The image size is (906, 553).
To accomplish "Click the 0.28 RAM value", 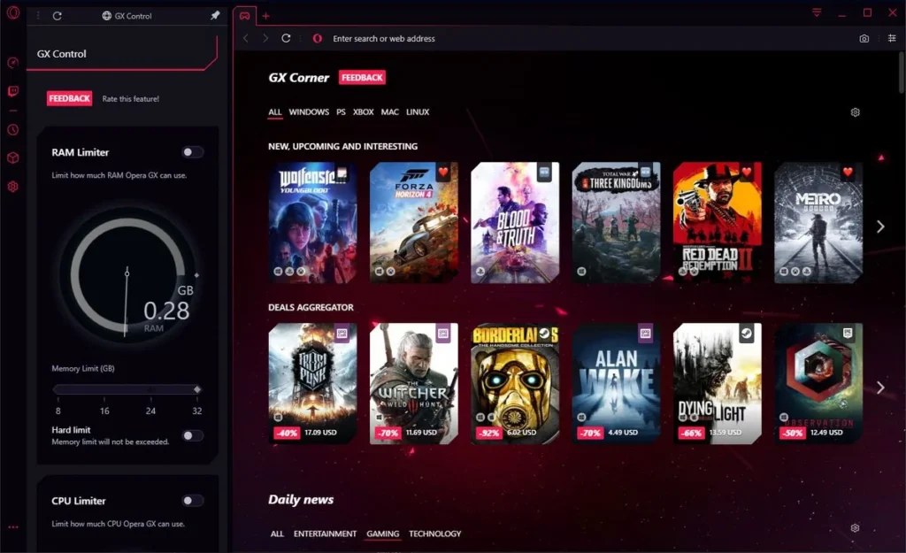I will pos(166,311).
